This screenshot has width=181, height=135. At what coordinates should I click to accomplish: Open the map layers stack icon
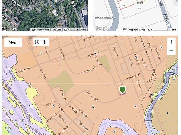coord(37,42)
